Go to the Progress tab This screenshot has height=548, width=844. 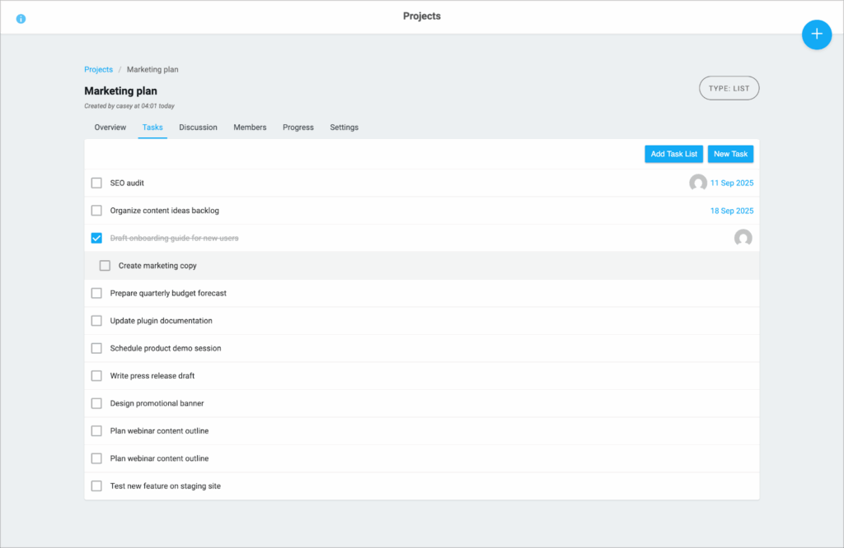point(298,128)
